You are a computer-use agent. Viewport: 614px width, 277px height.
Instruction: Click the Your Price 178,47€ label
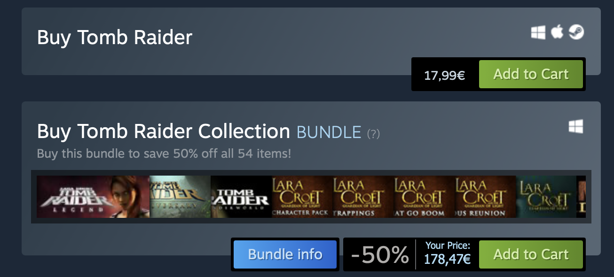(447, 254)
